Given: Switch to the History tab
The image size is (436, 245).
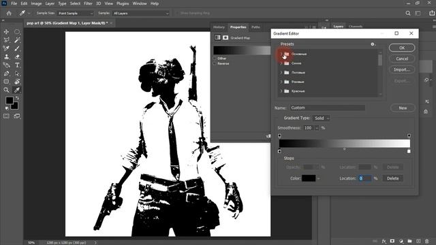Looking at the screenshot, I should 219,27.
